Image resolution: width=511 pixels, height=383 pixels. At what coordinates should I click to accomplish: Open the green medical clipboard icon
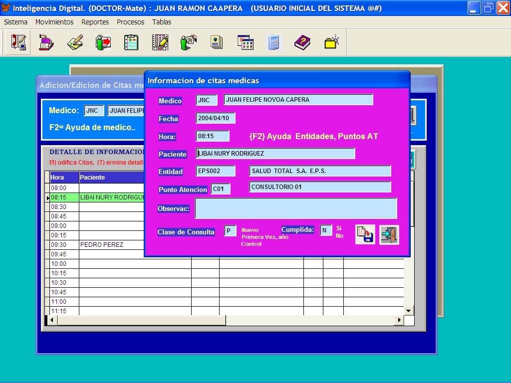tap(132, 43)
